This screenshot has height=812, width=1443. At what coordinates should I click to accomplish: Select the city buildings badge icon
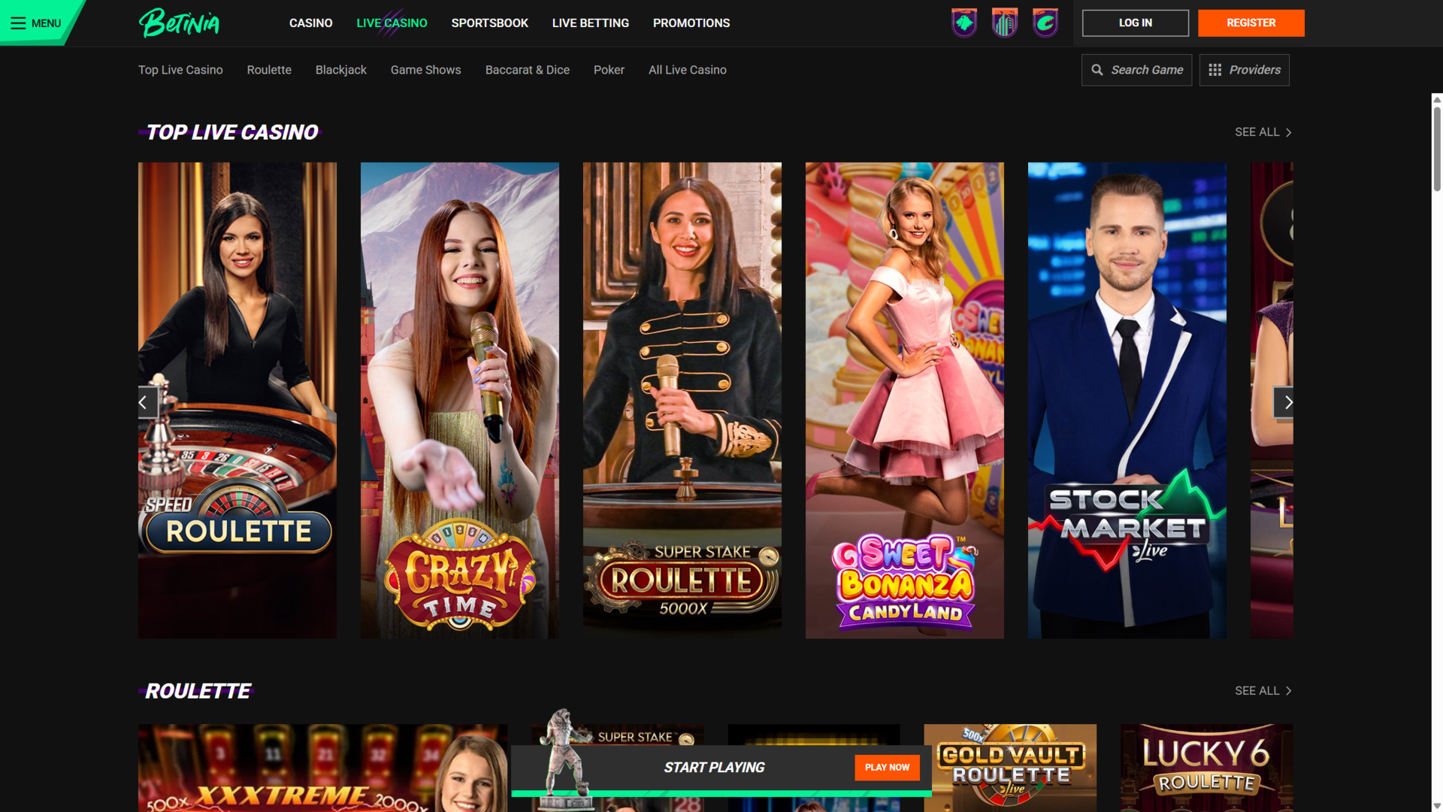[x=1004, y=23]
